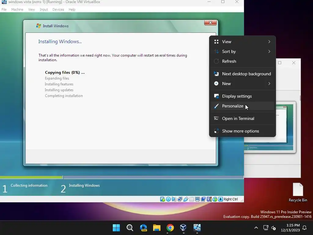Select the Vista VM window icon on taskbar

pyautogui.click(x=197, y=227)
